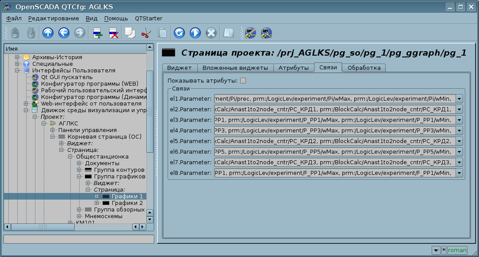Click the Start periodic update icon
Image resolution: width=479 pixels, height=257 pixels.
[195, 33]
